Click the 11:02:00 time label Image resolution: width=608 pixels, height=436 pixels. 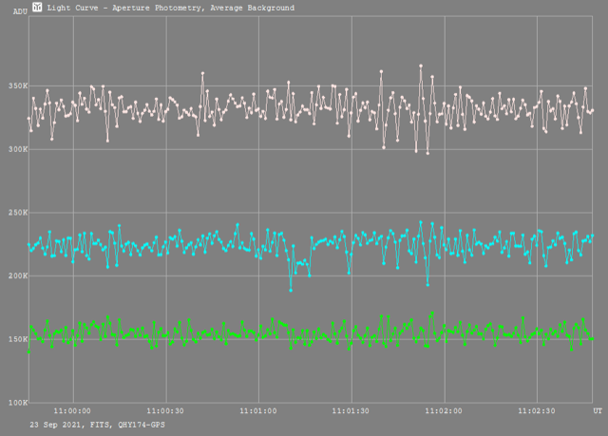[444, 410]
